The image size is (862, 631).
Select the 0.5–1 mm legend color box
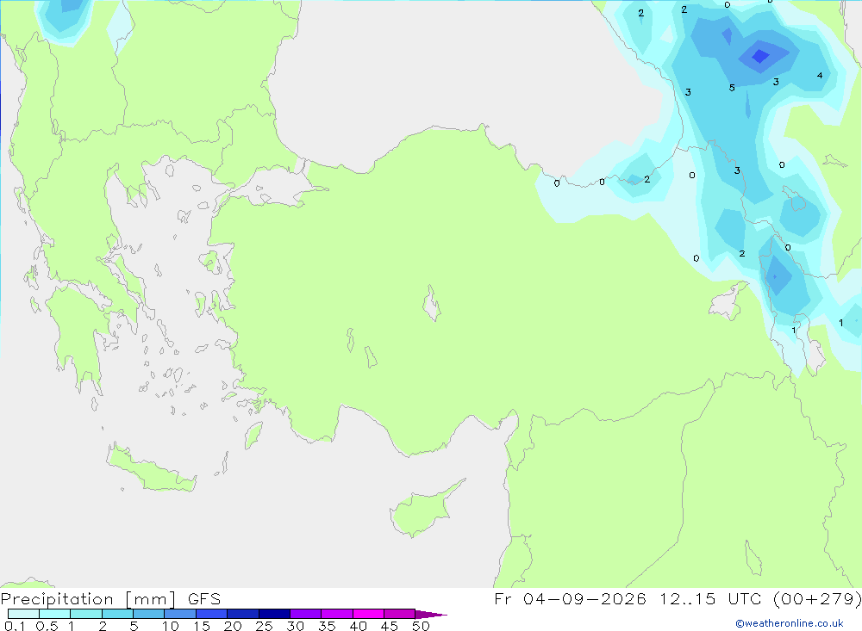click(x=55, y=614)
